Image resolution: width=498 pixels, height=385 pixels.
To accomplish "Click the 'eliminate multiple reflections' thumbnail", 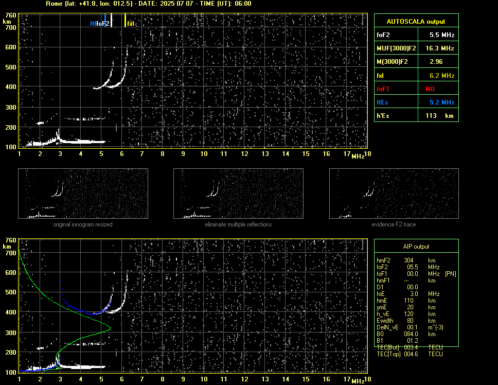I will point(238,194).
